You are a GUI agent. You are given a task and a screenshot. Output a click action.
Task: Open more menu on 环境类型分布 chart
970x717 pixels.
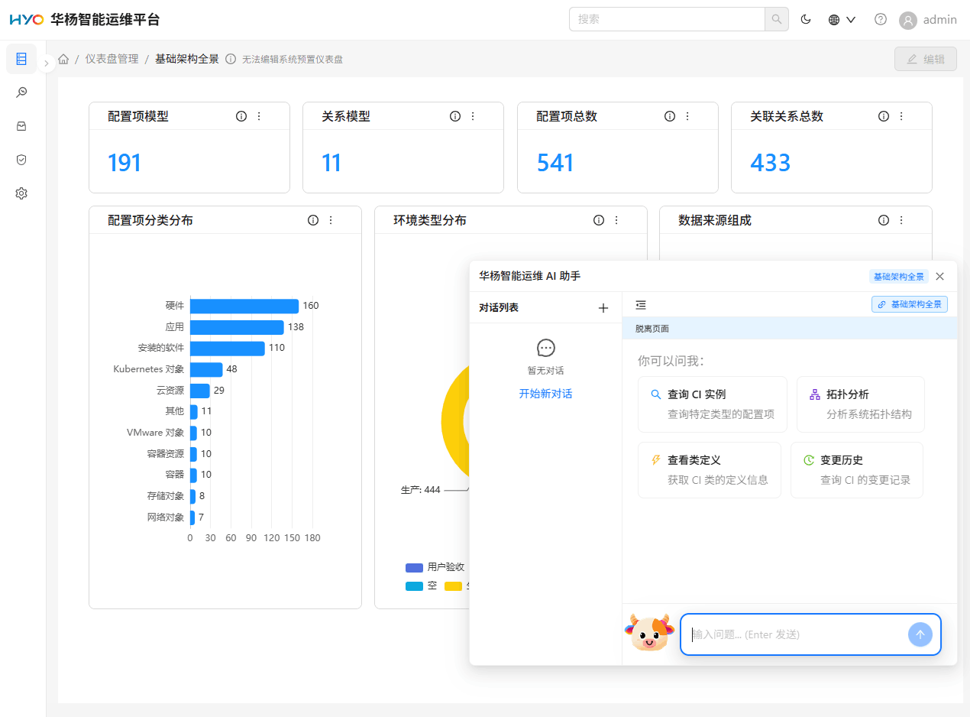pyautogui.click(x=616, y=220)
